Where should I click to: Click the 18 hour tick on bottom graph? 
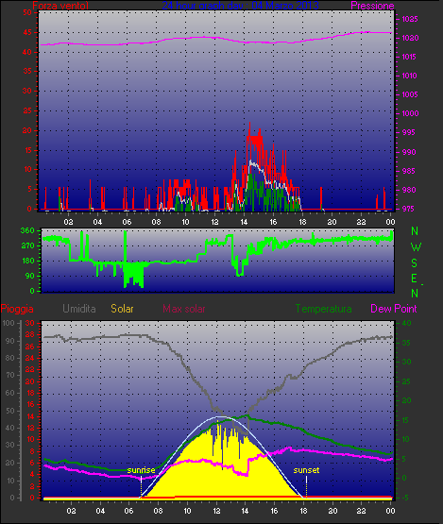coord(303,511)
